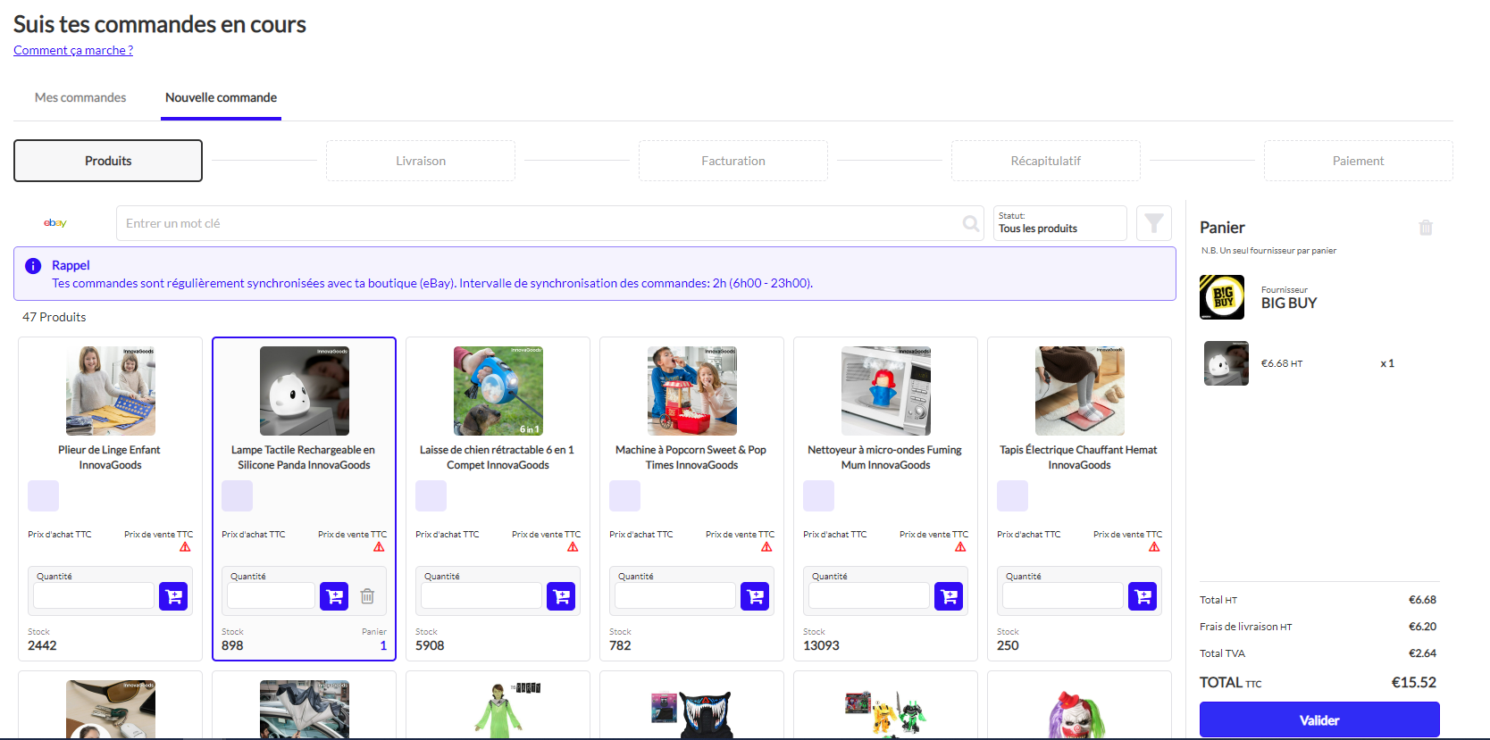Viewport: 1490px width, 740px height.
Task: Click the €6.68 HT cart item price
Action: click(x=1282, y=363)
